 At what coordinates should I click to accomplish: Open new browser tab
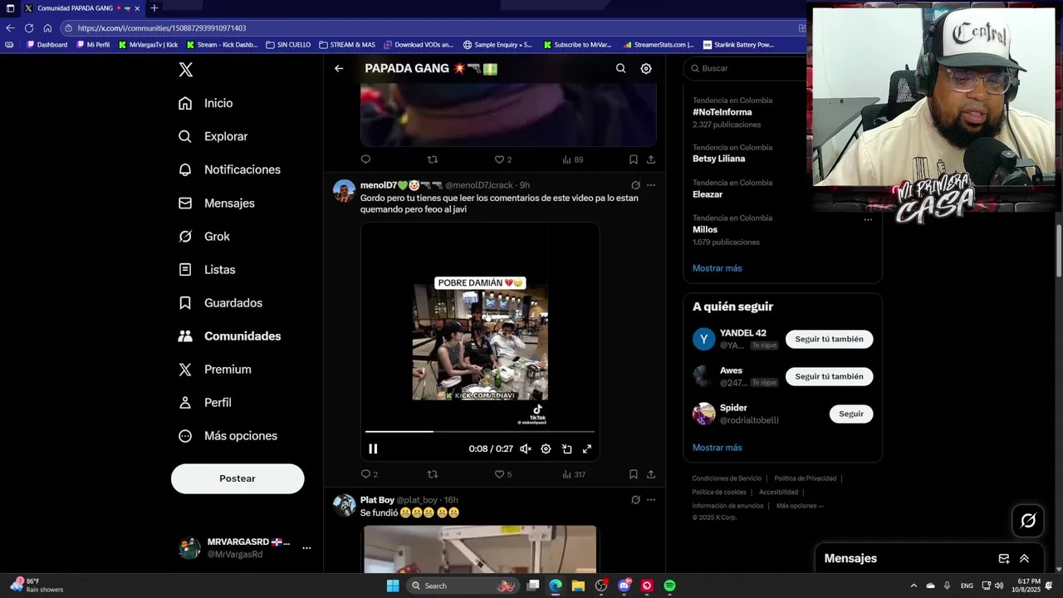[x=154, y=8]
